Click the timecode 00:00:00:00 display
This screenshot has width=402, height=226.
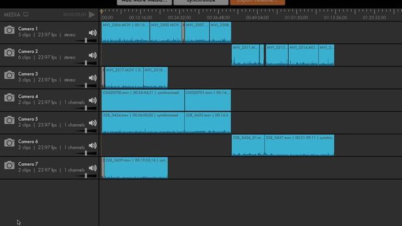(x=74, y=14)
